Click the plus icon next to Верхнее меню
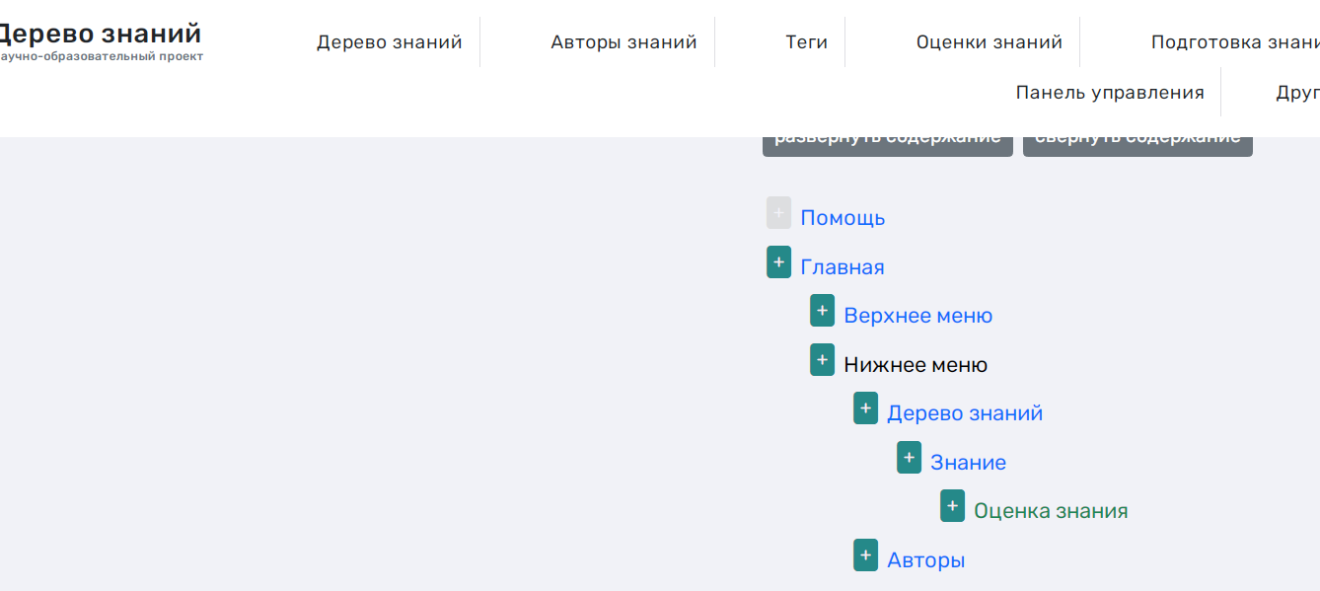 click(822, 310)
